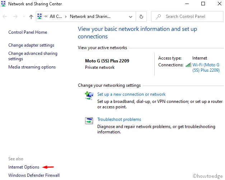This screenshot has height=180, width=225.
Task: Click the Access type Internet value
Action: pos(200,58)
